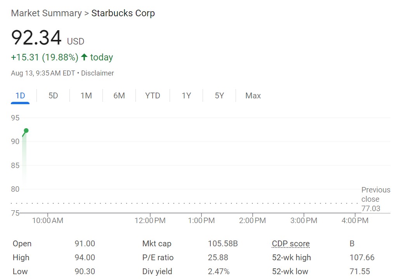
Task: Click the Previous close 77.03 label
Action: point(370,199)
